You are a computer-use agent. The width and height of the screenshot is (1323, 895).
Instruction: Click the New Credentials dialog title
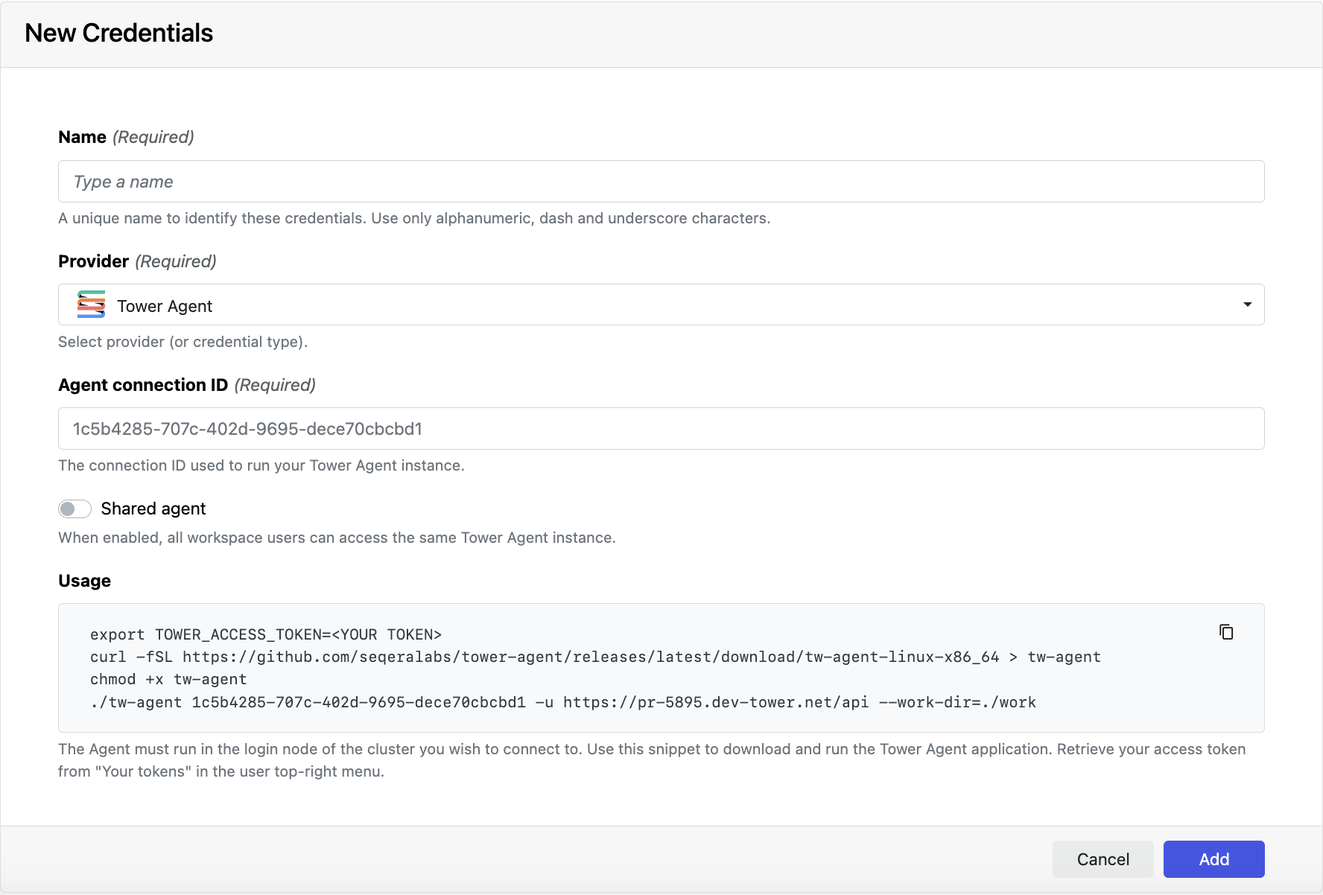[118, 34]
